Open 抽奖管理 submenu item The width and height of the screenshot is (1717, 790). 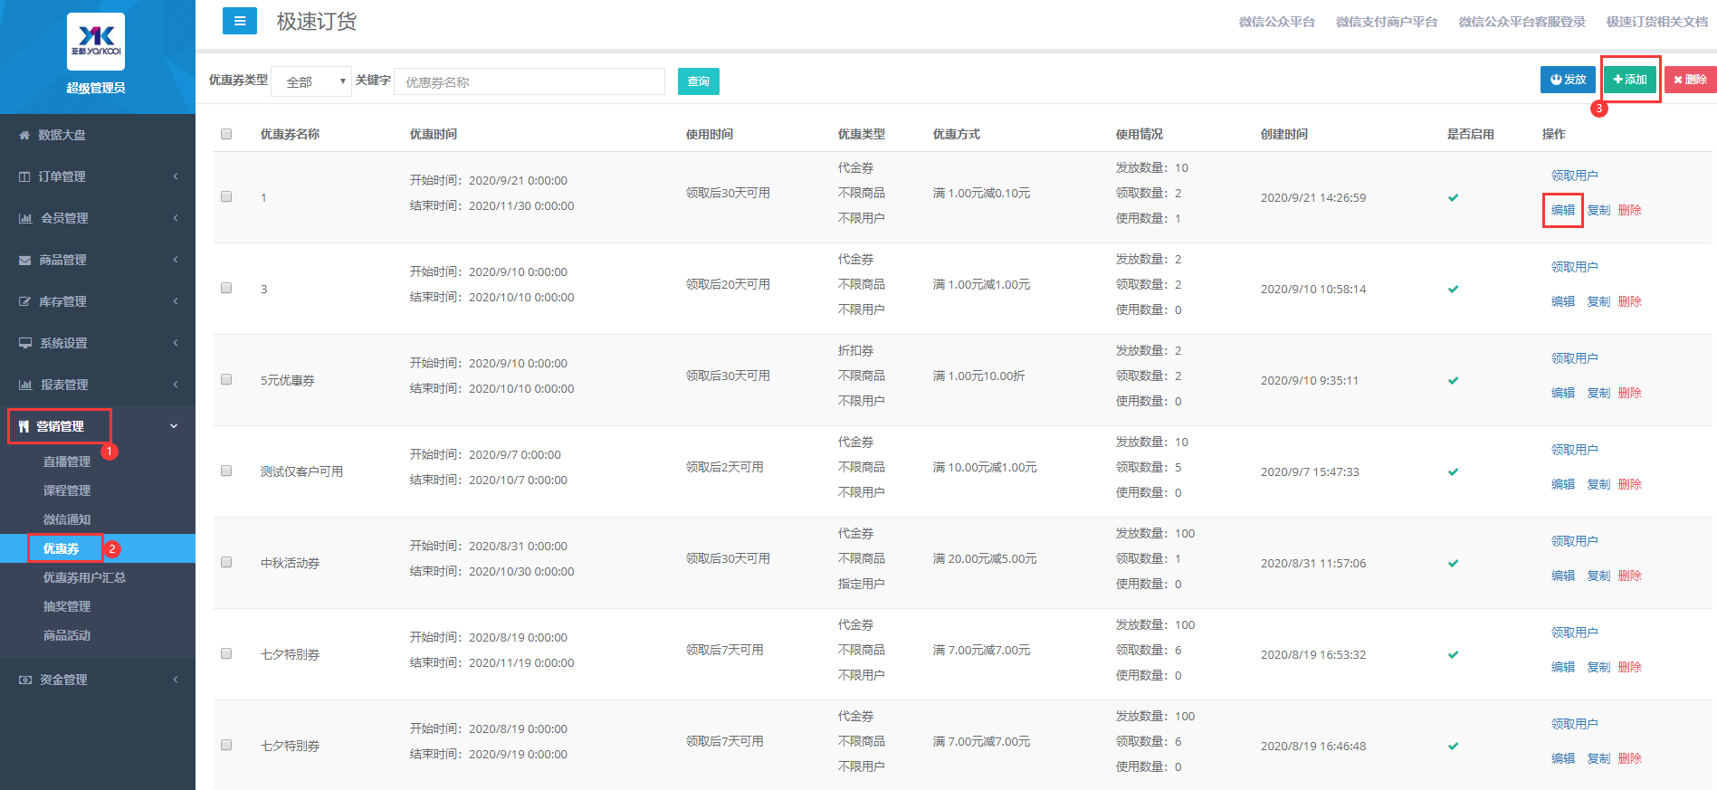click(67, 606)
